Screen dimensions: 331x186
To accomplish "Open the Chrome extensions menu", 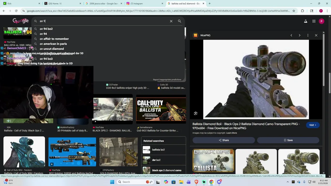I will pos(302,11).
